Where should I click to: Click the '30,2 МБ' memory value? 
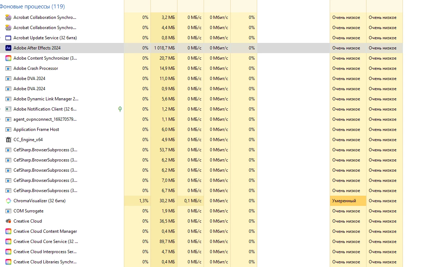(x=167, y=201)
